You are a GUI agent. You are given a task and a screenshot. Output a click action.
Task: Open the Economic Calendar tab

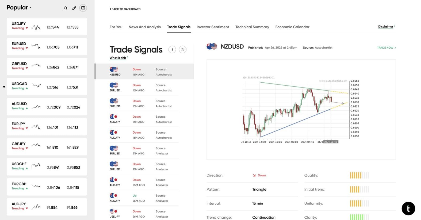(292, 27)
